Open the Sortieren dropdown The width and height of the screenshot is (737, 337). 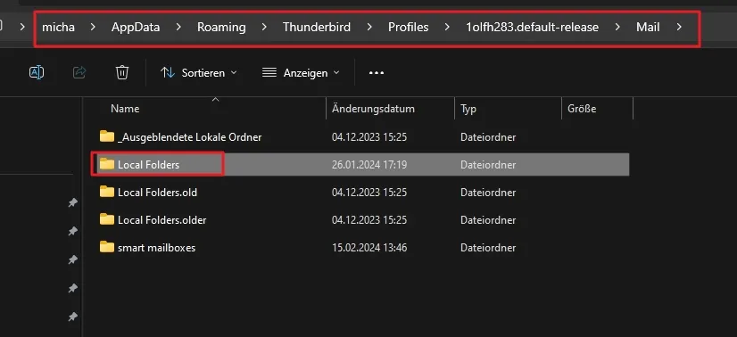[199, 73]
